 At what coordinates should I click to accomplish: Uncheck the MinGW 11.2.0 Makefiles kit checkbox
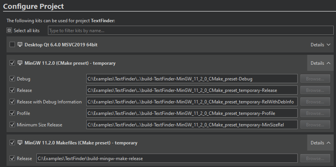pyautogui.click(x=12, y=143)
